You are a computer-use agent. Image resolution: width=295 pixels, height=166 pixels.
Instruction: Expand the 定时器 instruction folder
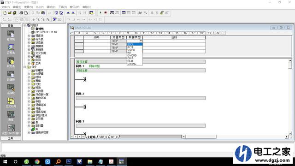pos(29,126)
